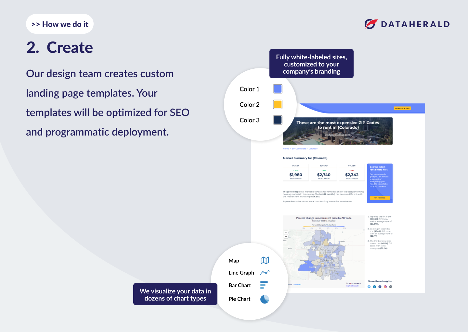Open the Colorado breadcrumb link
Image resolution: width=468 pixels, height=332 pixels.
[x=313, y=149]
